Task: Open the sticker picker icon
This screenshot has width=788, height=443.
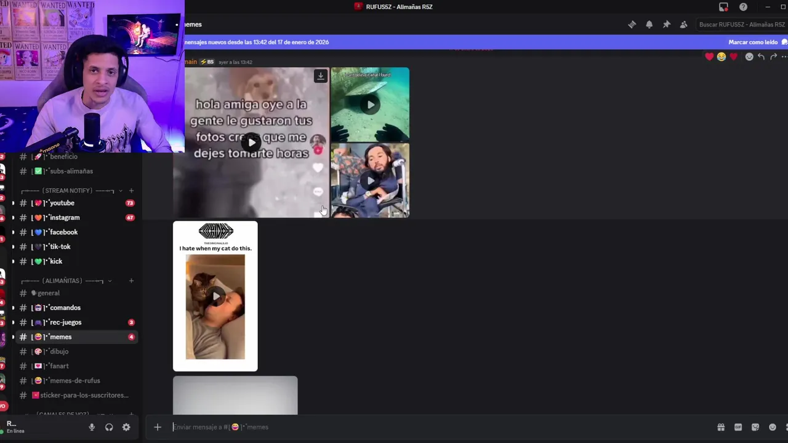Action: (755, 427)
